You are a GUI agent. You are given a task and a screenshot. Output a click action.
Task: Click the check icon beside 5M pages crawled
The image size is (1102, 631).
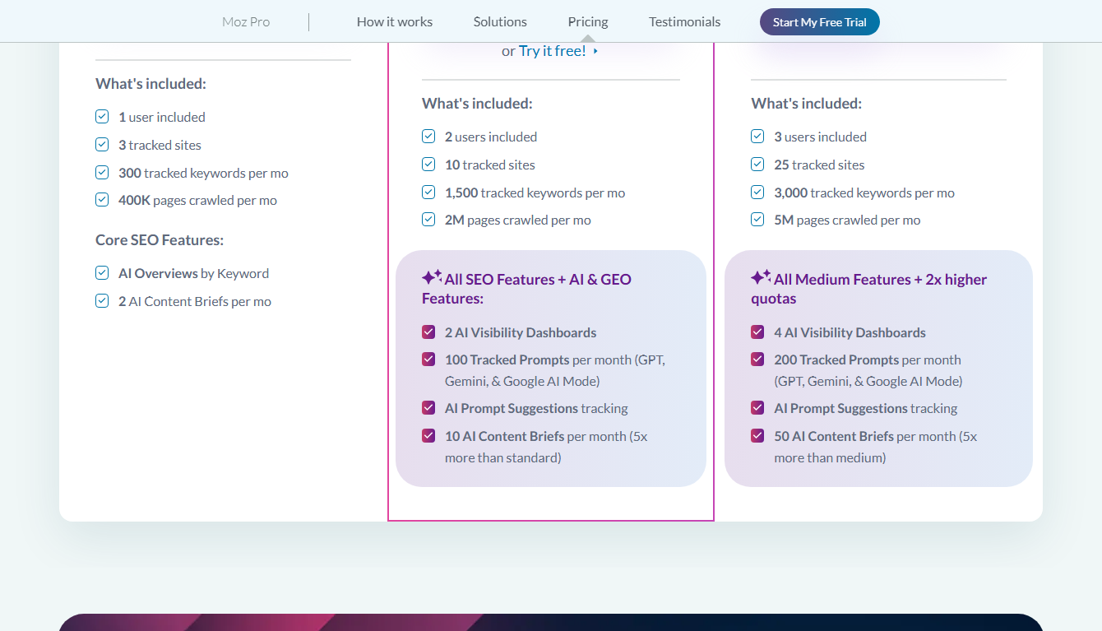[x=757, y=220]
